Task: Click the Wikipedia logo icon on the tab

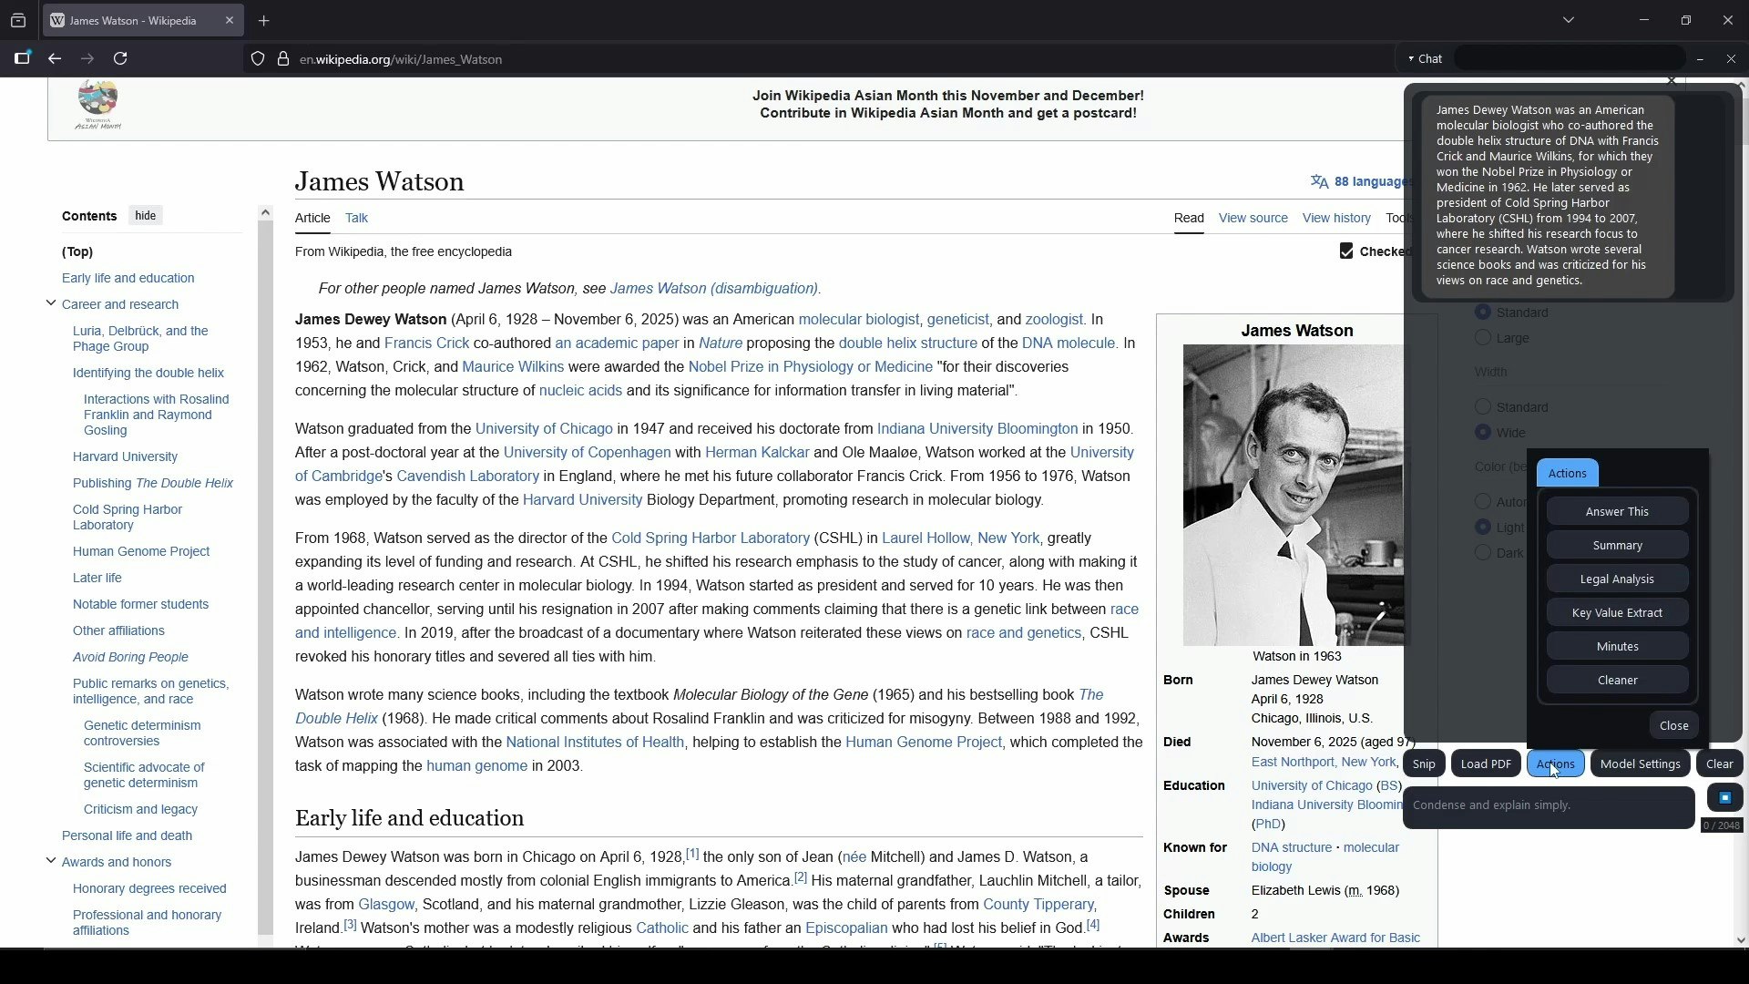Action: [58, 20]
